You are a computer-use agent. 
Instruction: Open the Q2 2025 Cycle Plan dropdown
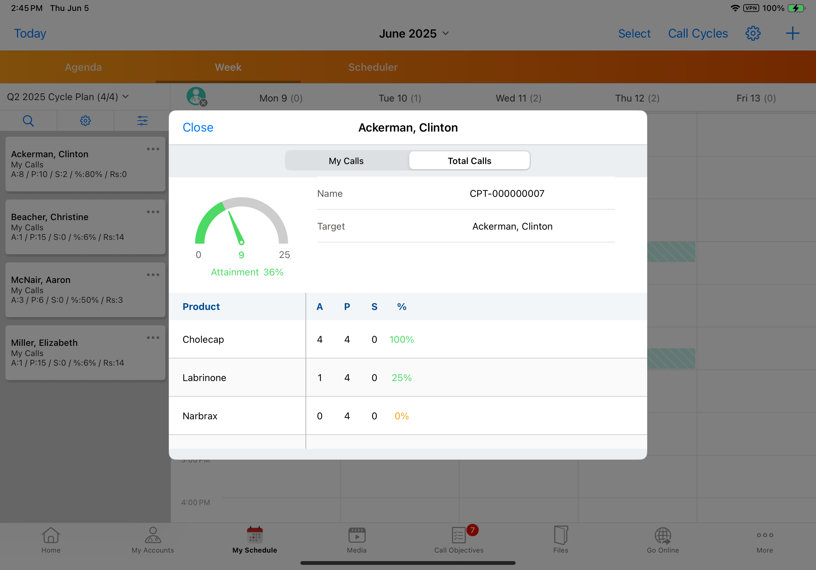(x=68, y=97)
